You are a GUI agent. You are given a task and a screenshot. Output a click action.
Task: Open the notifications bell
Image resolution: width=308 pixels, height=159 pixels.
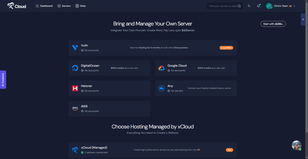pos(258,6)
